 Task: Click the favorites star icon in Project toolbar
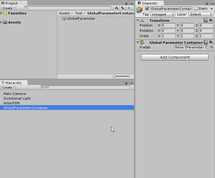(x=129, y=8)
